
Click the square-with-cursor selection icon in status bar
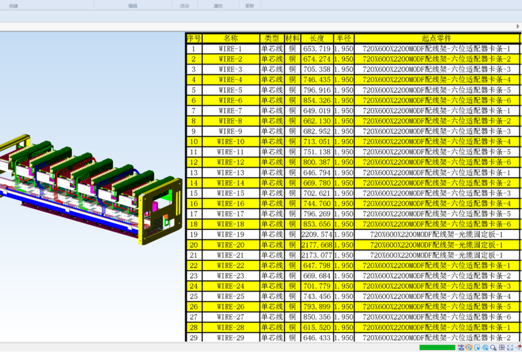pyautogui.click(x=477, y=347)
